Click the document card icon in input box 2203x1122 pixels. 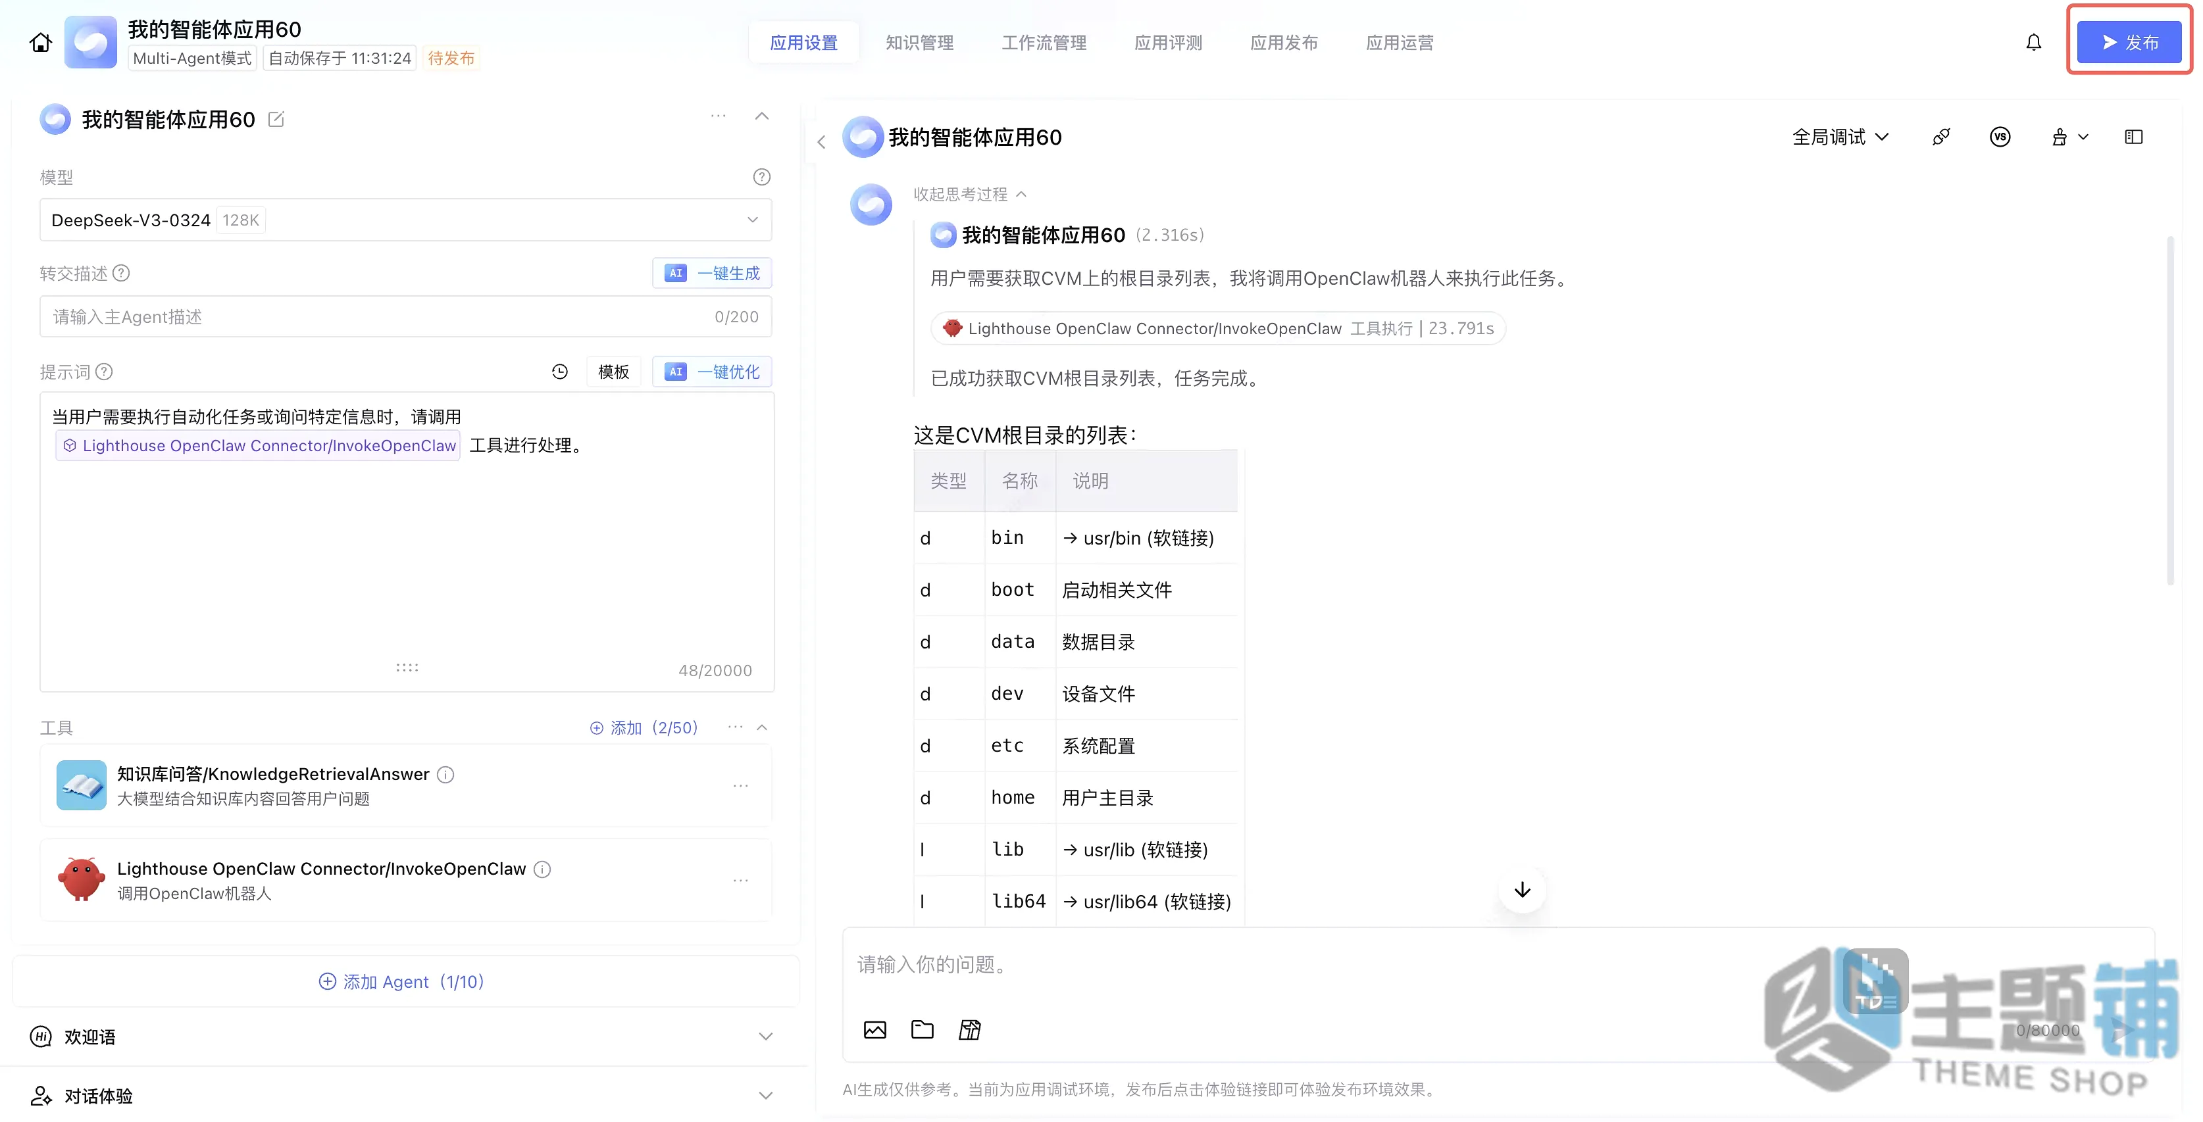969,1030
